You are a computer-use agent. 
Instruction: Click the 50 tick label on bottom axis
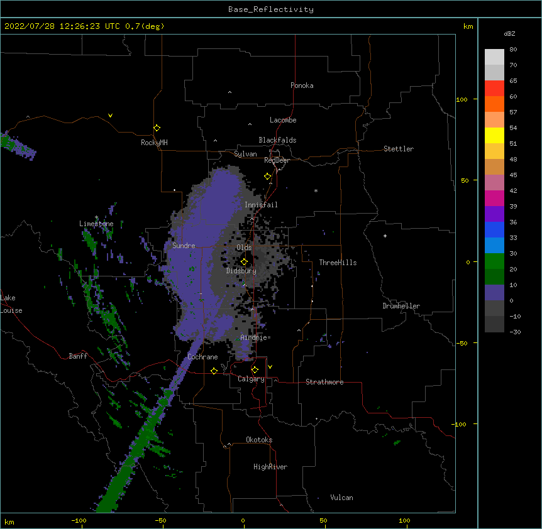pos(323,520)
